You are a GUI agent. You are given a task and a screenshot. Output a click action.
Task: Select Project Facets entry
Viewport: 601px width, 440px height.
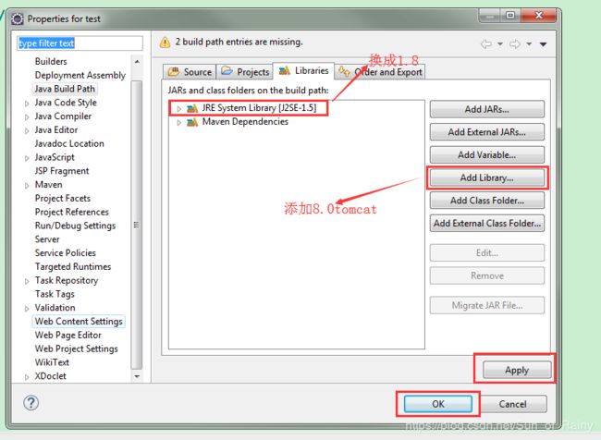pyautogui.click(x=63, y=199)
